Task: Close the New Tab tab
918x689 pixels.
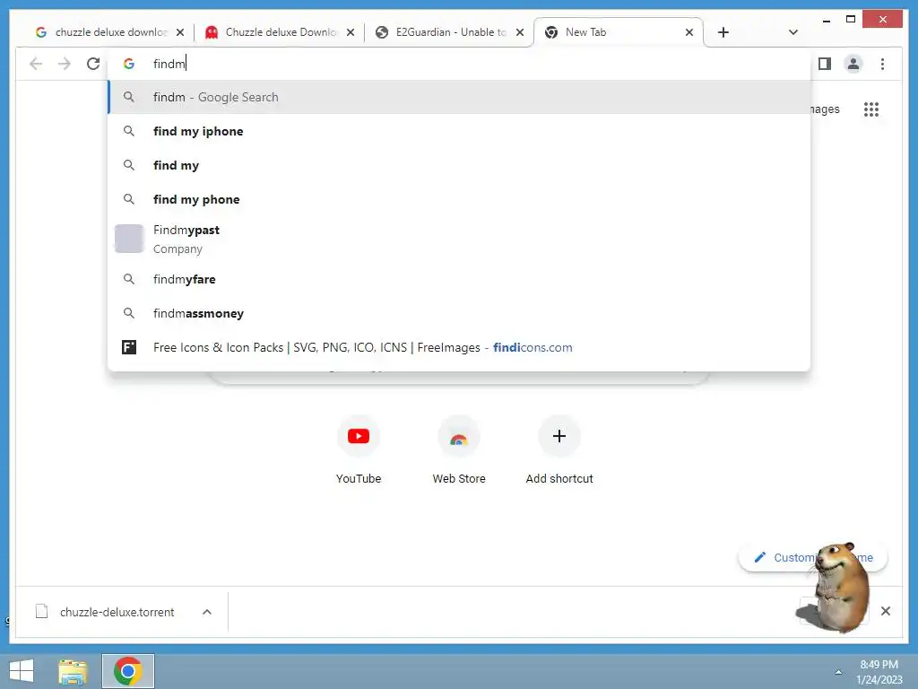Action: (x=689, y=32)
